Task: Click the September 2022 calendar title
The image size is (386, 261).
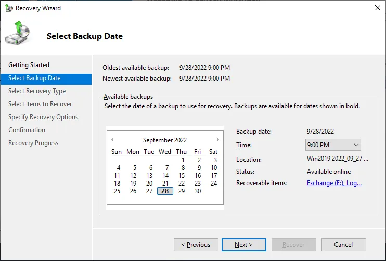Action: pos(165,140)
